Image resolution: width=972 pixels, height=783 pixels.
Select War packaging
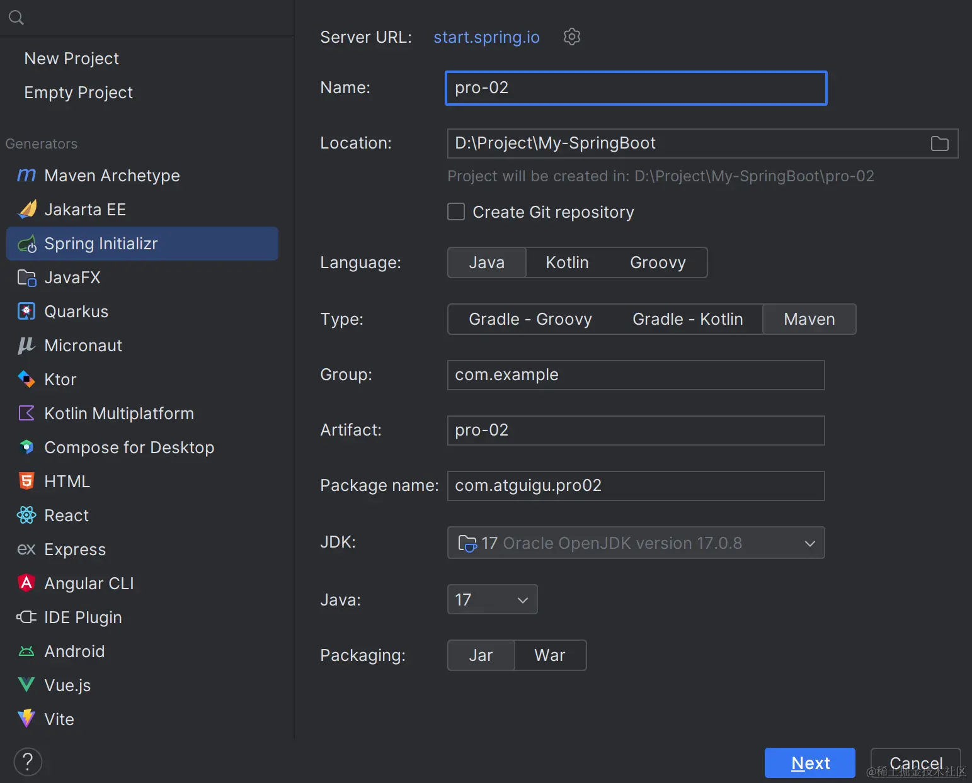(x=550, y=655)
